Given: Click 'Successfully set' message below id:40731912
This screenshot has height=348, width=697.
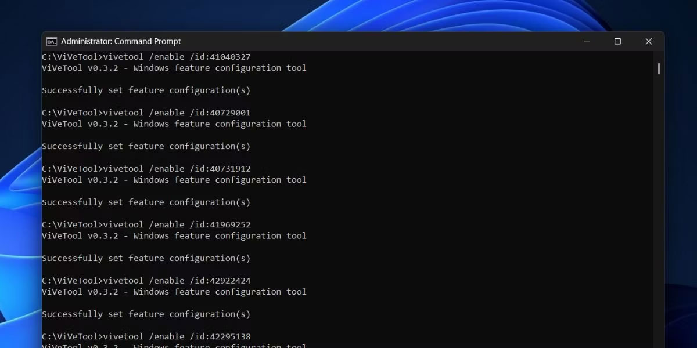Looking at the screenshot, I should [x=146, y=202].
